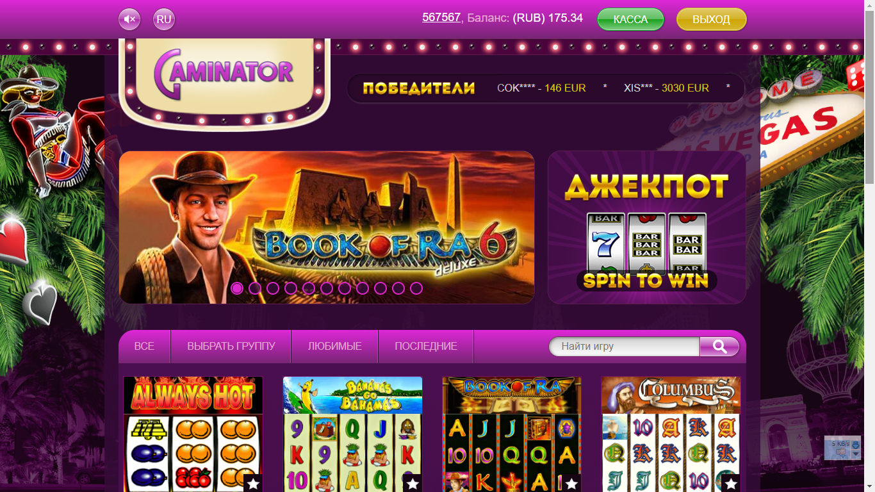Viewport: 875px width, 492px height.
Task: Open the КАССА cashier button
Action: pos(631,19)
